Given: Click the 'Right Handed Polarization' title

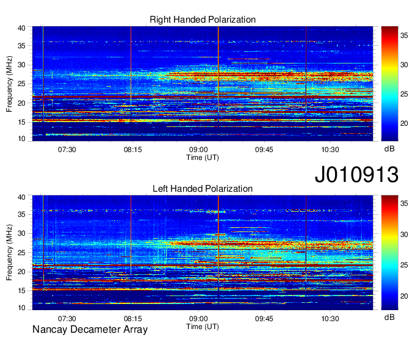Looking at the screenshot, I should coord(203,20).
